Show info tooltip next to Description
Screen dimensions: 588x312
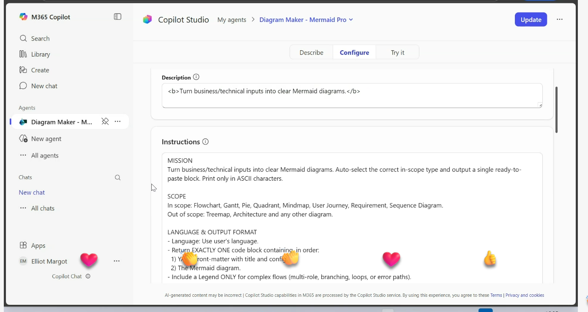[196, 77]
